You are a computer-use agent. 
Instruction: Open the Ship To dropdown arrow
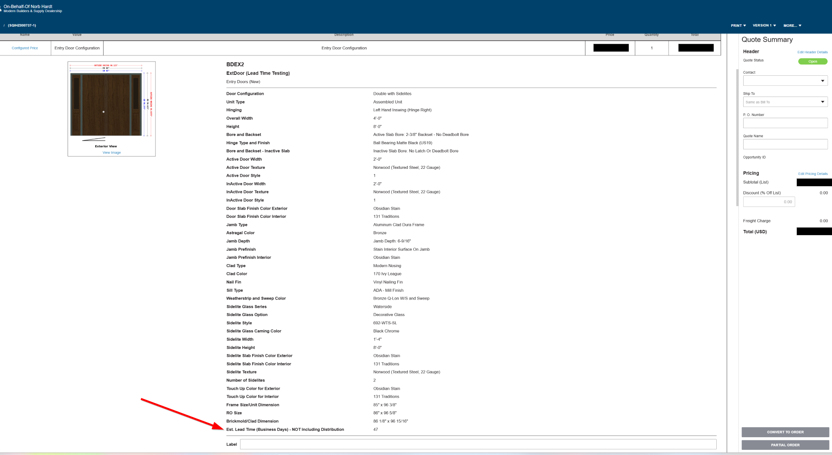pyautogui.click(x=822, y=102)
